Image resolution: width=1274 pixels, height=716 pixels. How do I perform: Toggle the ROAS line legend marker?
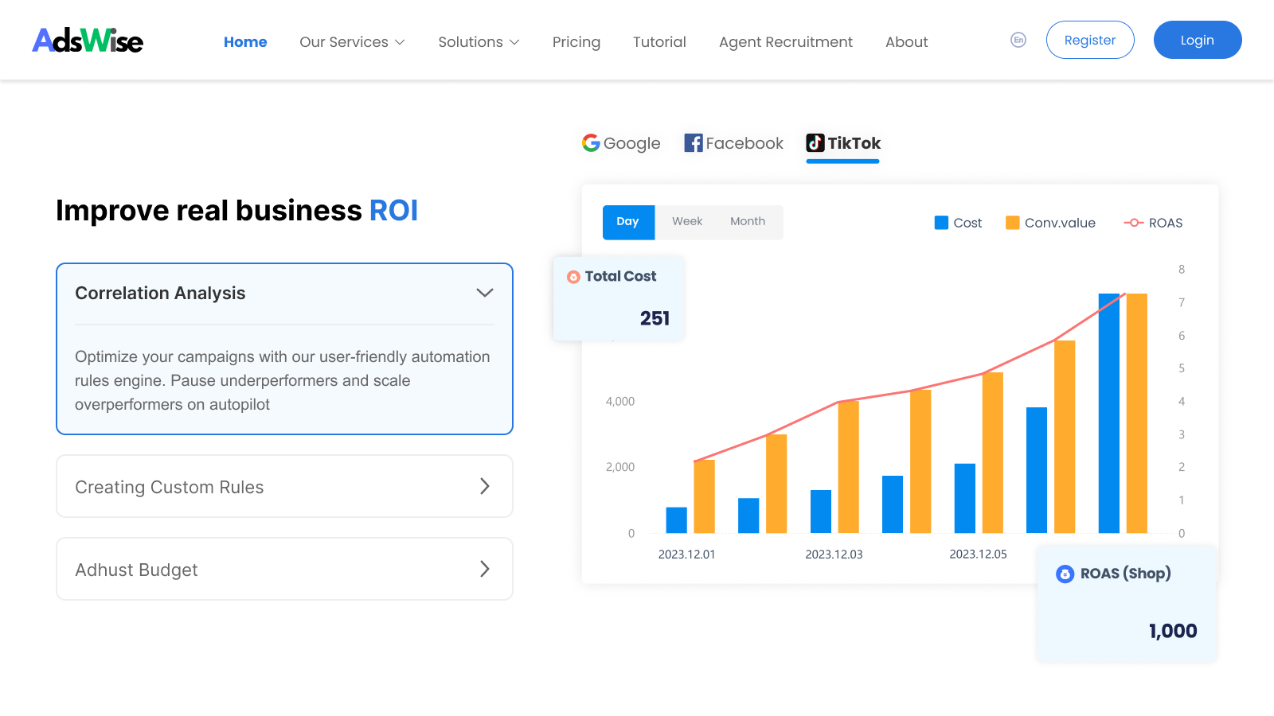[1133, 223]
